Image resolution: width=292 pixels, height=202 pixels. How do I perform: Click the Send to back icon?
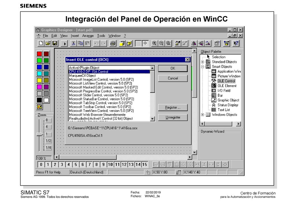(x=129, y=43)
